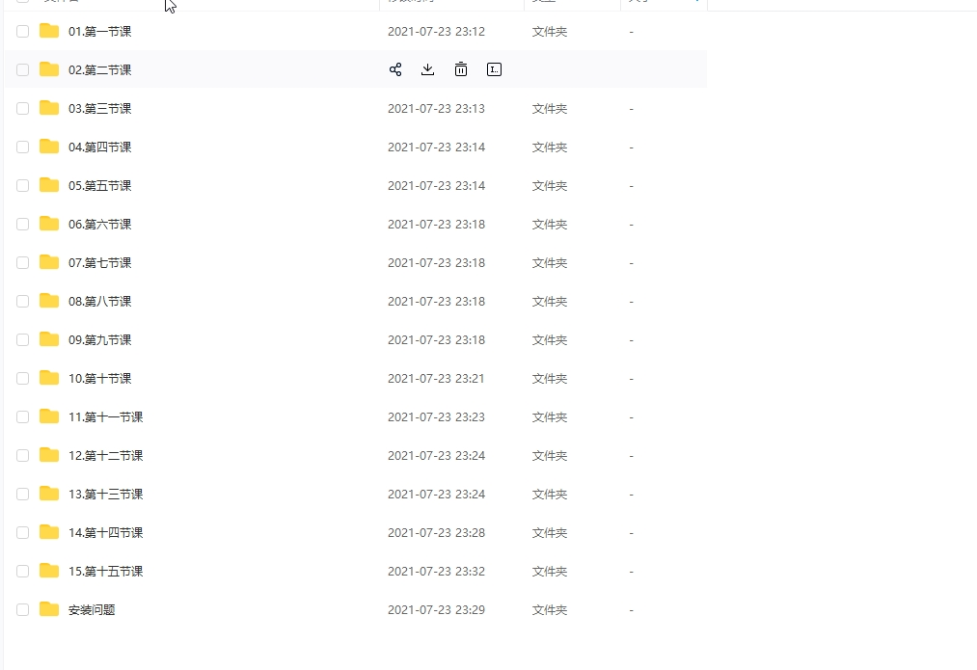The image size is (977, 670).
Task: Delete the 02.第二节课 folder via trash icon
Action: pyautogui.click(x=461, y=69)
